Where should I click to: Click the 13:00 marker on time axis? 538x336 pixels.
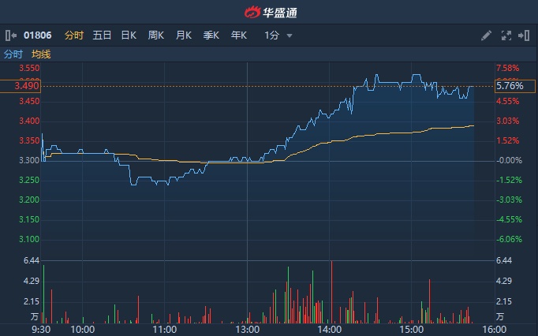click(247, 328)
